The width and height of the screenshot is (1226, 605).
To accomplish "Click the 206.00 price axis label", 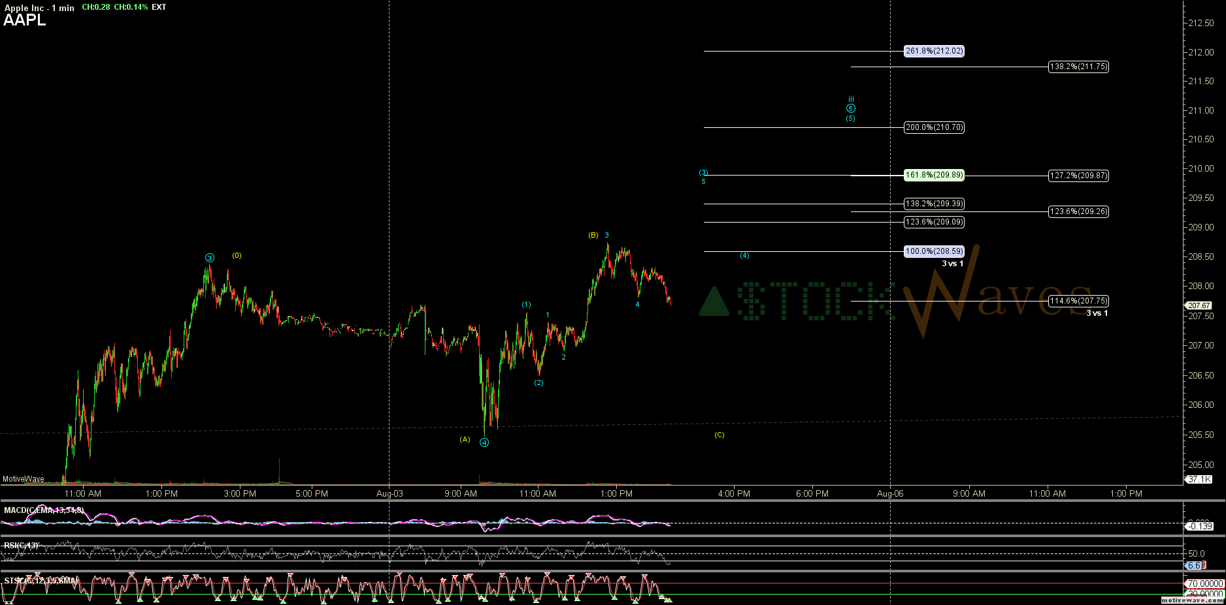I will pos(1201,405).
